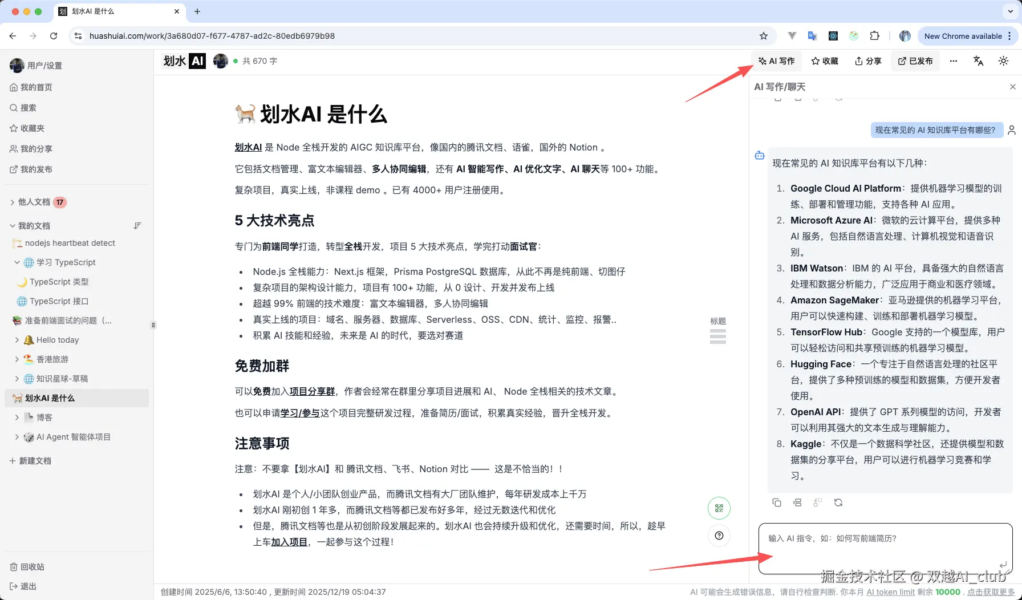The width and height of the screenshot is (1022, 600).
Task: Open the 加入项目 link
Action: point(289,542)
